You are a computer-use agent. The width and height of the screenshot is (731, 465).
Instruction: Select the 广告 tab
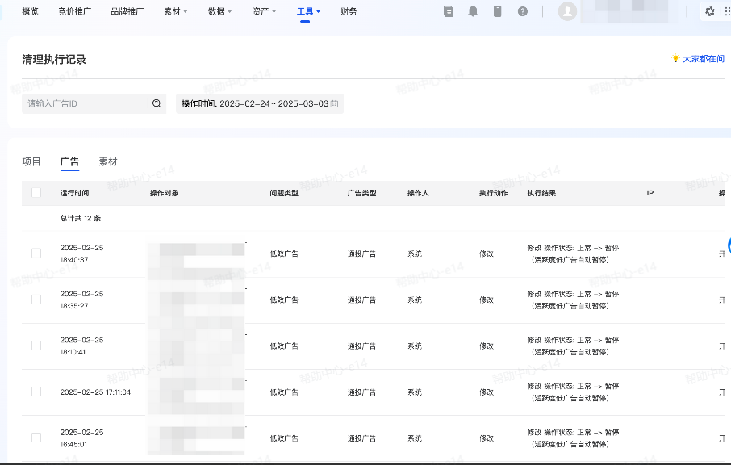coord(69,161)
